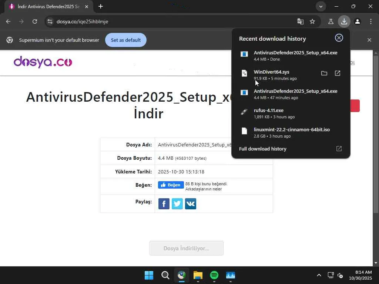Image resolution: width=379 pixels, height=284 pixels.
Task: Show WinDivert64.sys in folder
Action: click(x=324, y=73)
